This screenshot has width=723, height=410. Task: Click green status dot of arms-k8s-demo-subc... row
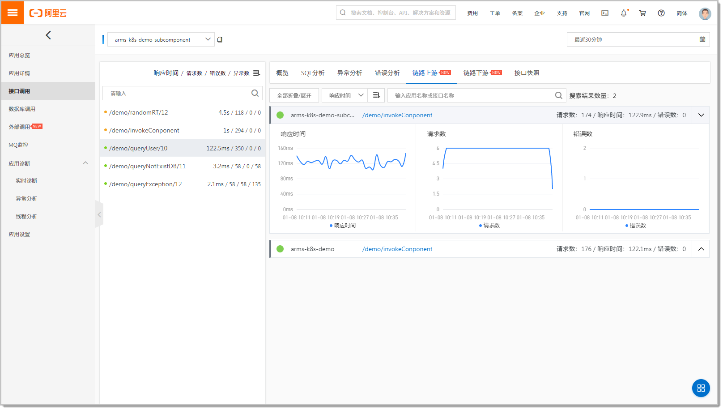coord(280,115)
